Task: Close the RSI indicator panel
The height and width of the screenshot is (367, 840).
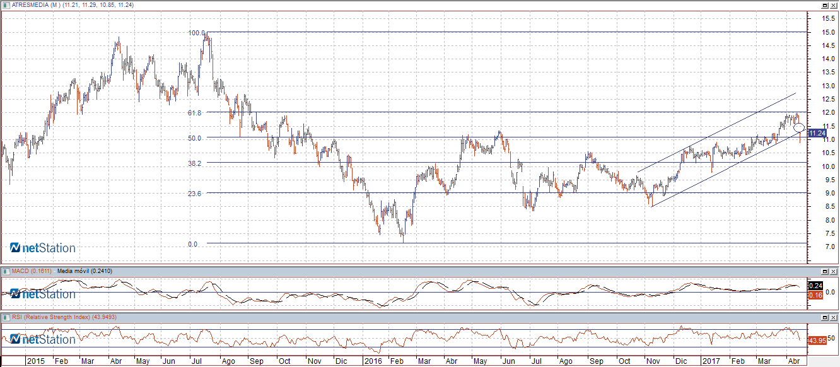Action: (x=833, y=317)
